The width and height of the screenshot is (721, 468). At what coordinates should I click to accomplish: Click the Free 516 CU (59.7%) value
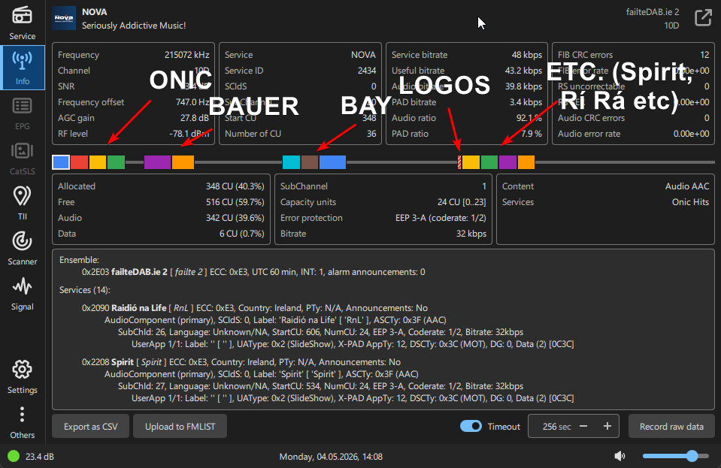(235, 202)
